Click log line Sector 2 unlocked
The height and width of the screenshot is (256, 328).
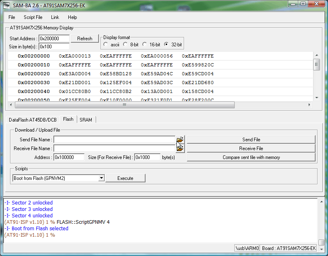pos(29,202)
